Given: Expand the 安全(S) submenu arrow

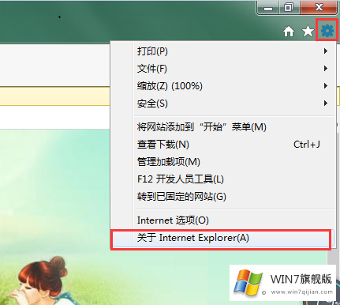Looking at the screenshot, I should [326, 104].
